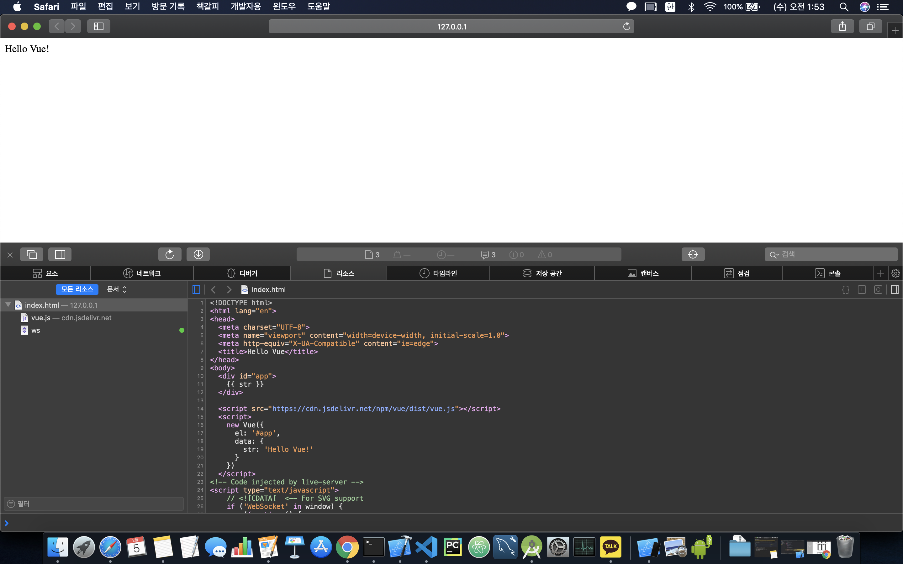Collapse the index.html resource tree
This screenshot has width=903, height=564.
pyautogui.click(x=8, y=305)
